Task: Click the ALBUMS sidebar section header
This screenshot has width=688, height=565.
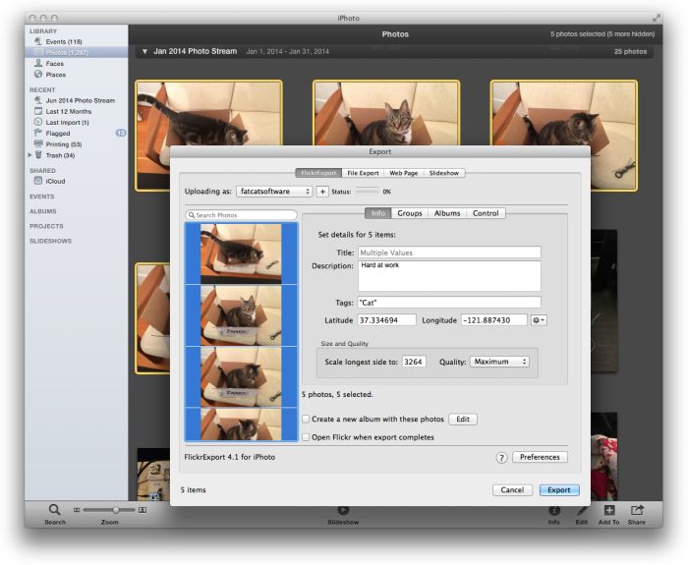Action: pyautogui.click(x=43, y=211)
